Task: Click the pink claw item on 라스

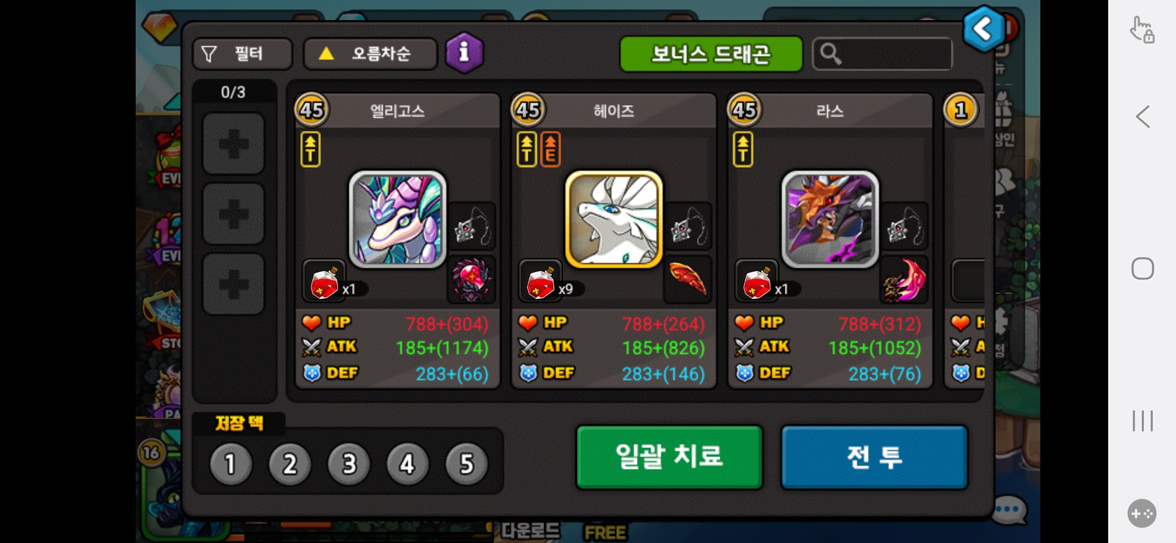Action: click(x=904, y=279)
